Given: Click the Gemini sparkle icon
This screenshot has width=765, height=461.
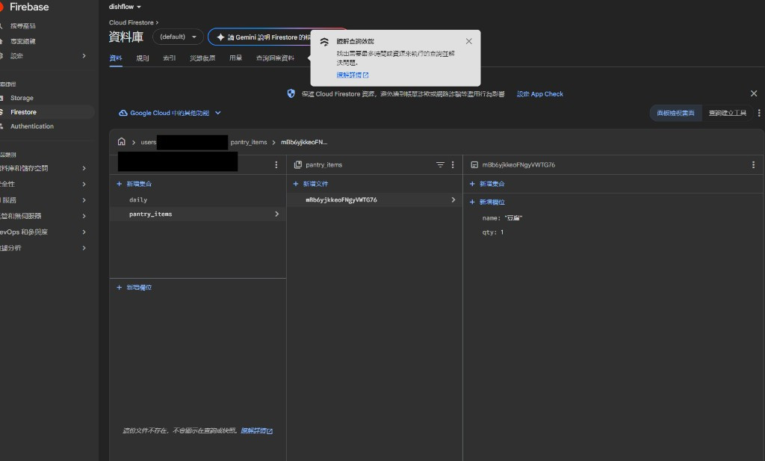Looking at the screenshot, I should (220, 37).
